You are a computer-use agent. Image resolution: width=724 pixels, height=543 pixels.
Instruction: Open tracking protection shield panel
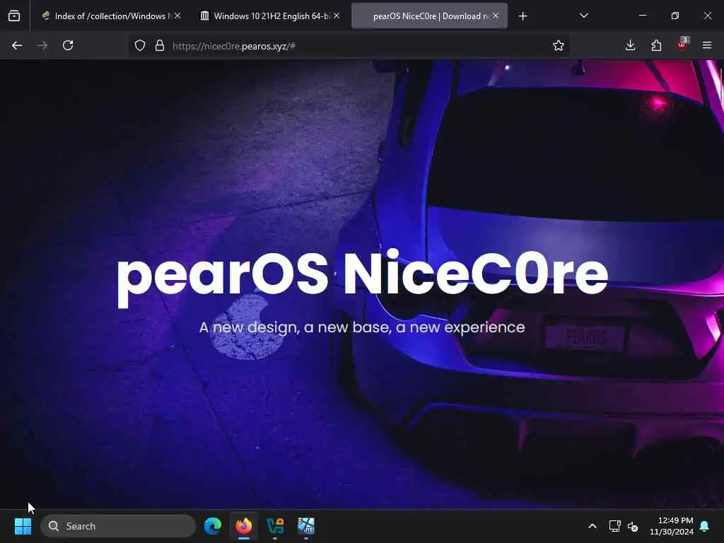140,45
